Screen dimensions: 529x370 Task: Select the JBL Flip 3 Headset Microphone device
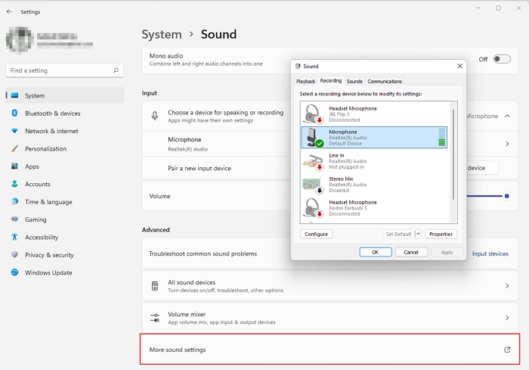coord(374,114)
